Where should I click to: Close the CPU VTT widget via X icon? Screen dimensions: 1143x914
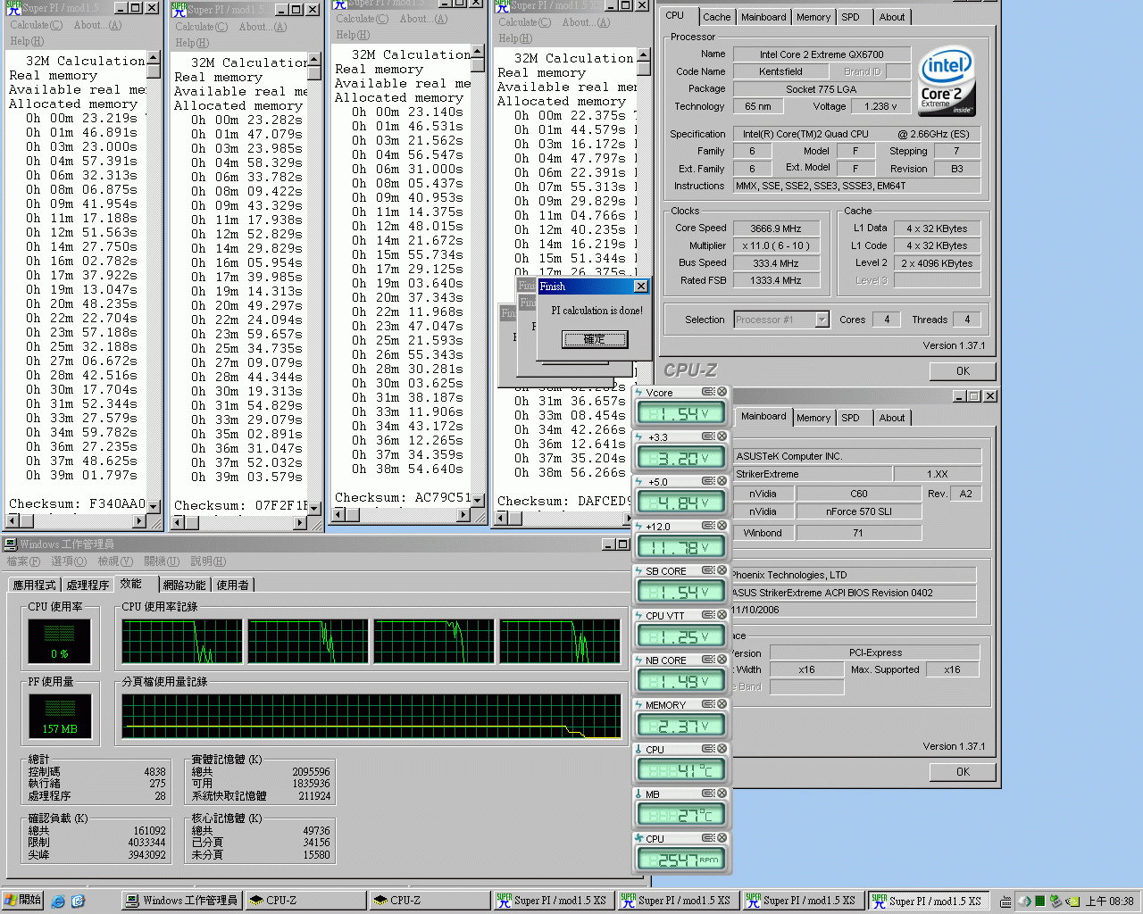click(x=722, y=615)
